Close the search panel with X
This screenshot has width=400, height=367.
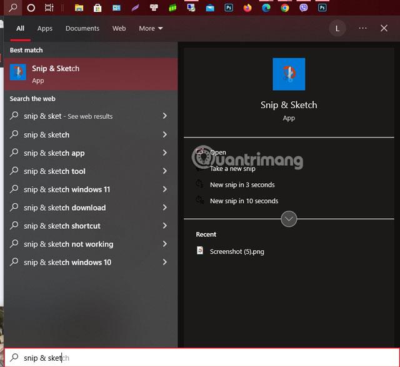click(x=384, y=28)
